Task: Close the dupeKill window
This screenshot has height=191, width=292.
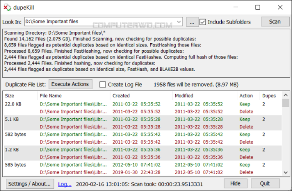Action: (280, 7)
